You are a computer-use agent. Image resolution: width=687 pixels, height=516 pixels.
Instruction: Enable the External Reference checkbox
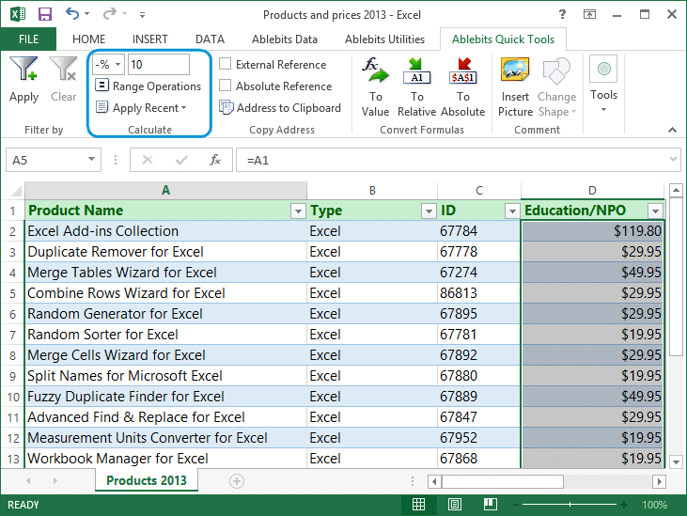tap(226, 65)
